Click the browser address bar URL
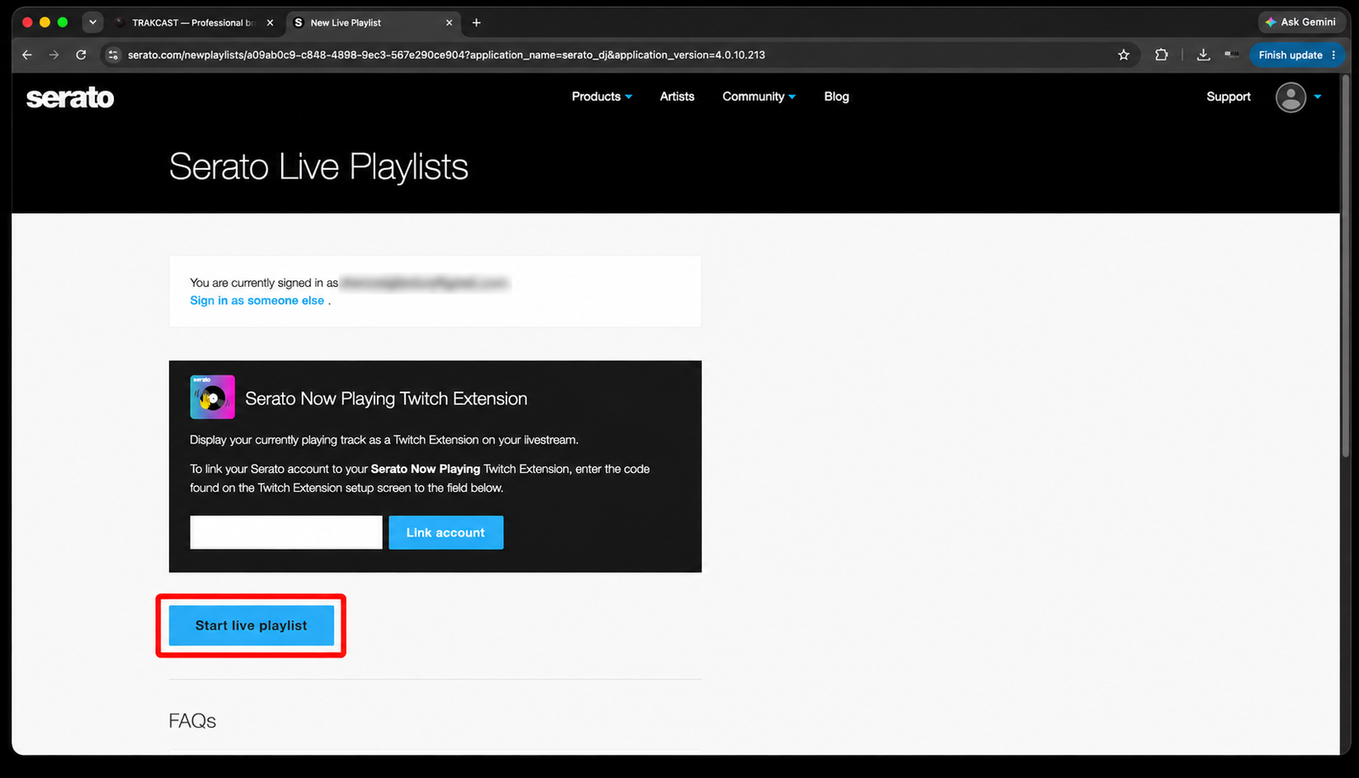The height and width of the screenshot is (778, 1359). 446,54
